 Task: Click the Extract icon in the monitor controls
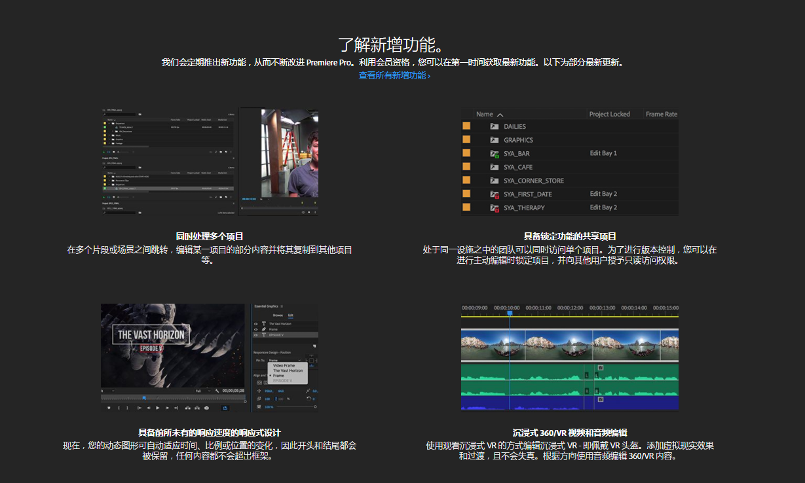[x=197, y=408]
